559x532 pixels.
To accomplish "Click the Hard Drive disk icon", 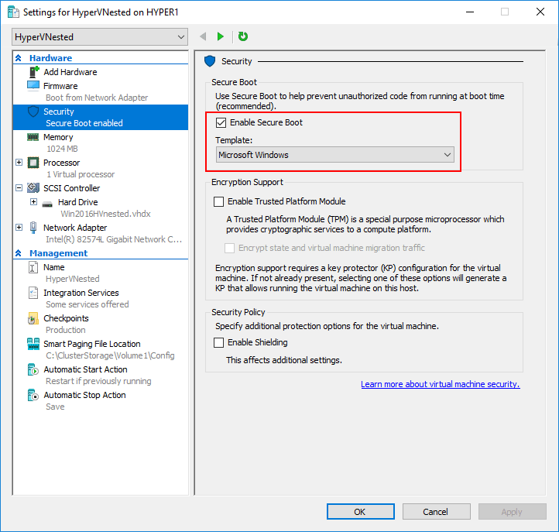I will click(47, 204).
